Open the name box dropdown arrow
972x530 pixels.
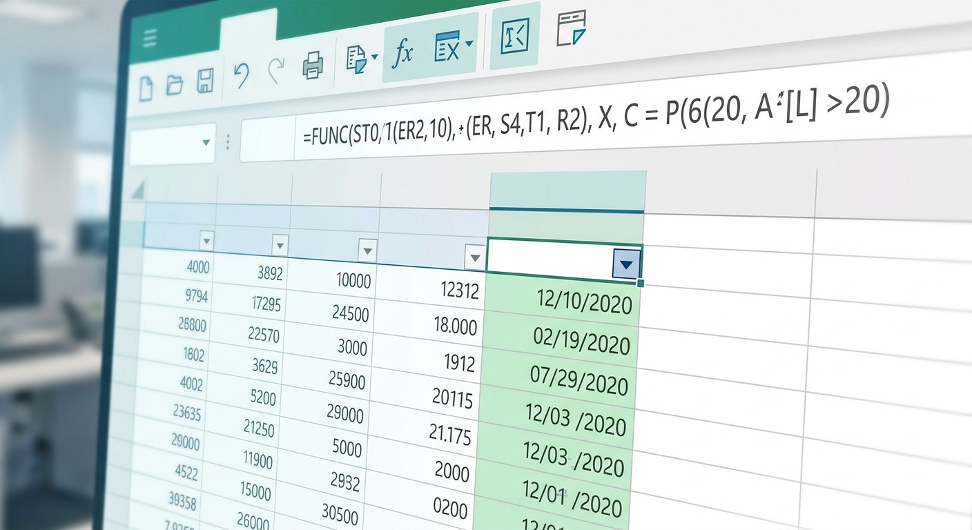[x=206, y=143]
